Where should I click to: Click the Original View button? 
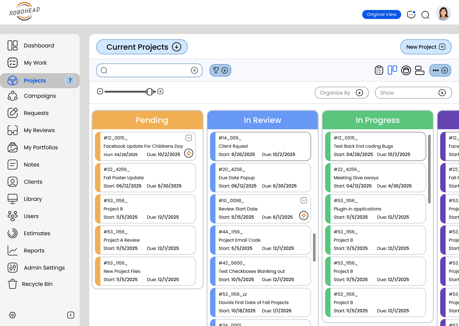coord(382,14)
